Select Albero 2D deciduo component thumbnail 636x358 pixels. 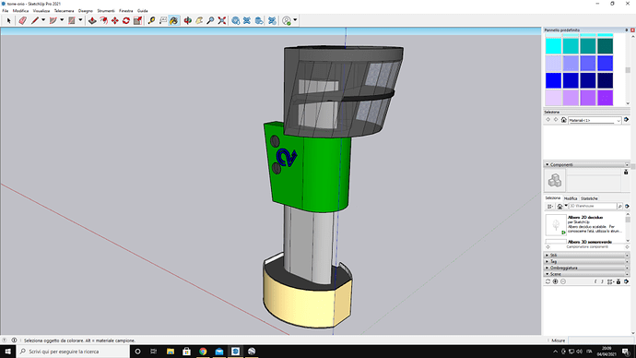[x=556, y=225]
